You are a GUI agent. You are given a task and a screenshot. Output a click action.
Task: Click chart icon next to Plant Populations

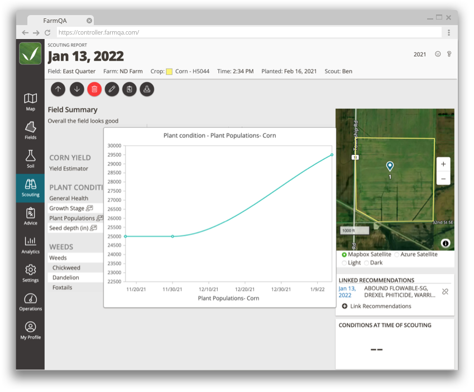coord(99,218)
